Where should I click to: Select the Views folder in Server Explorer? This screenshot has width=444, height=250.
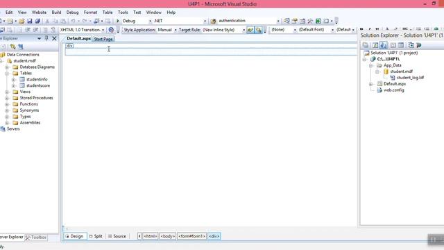point(25,92)
